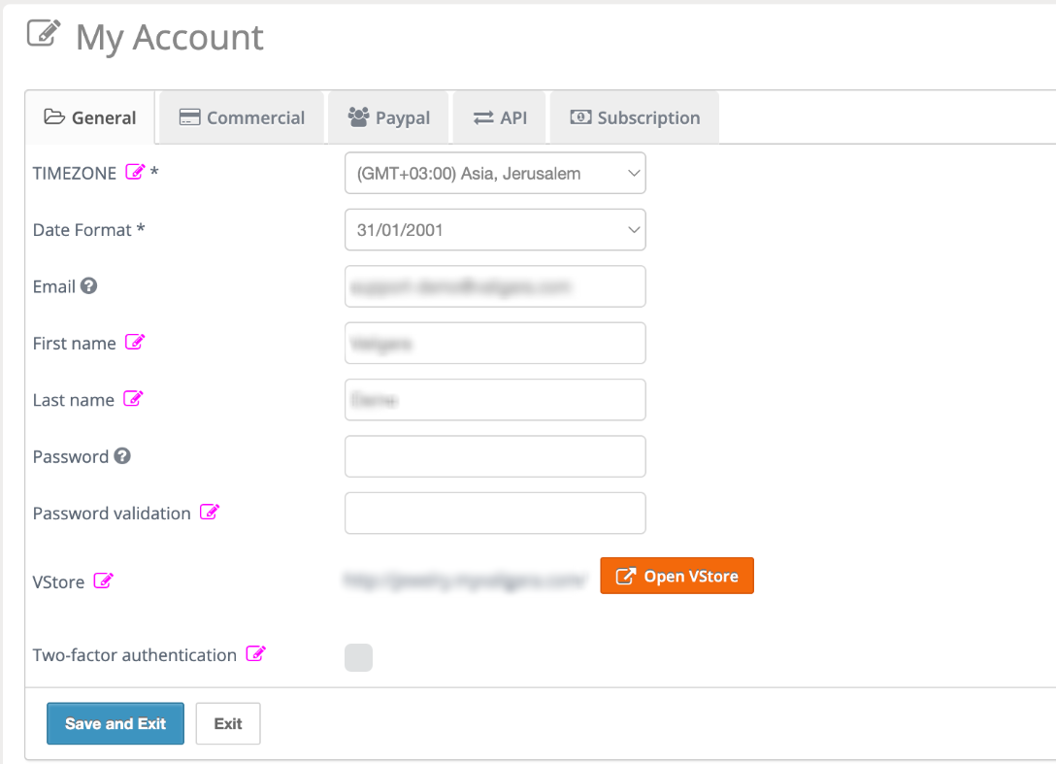Click the help icon next to Password
Screen dimensions: 1056x764
point(122,455)
